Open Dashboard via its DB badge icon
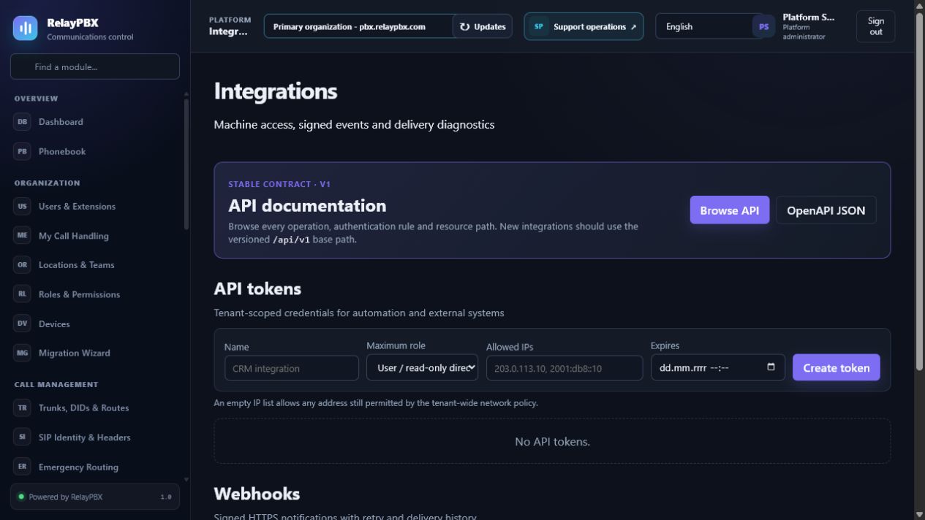This screenshot has width=925, height=520. tap(22, 122)
